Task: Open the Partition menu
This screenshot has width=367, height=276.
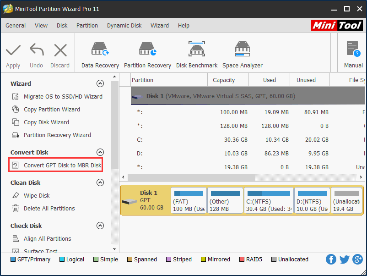Action: 87,25
